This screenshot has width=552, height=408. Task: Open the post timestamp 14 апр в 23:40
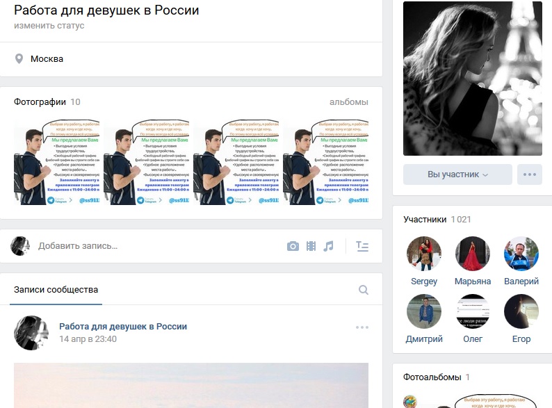(88, 339)
